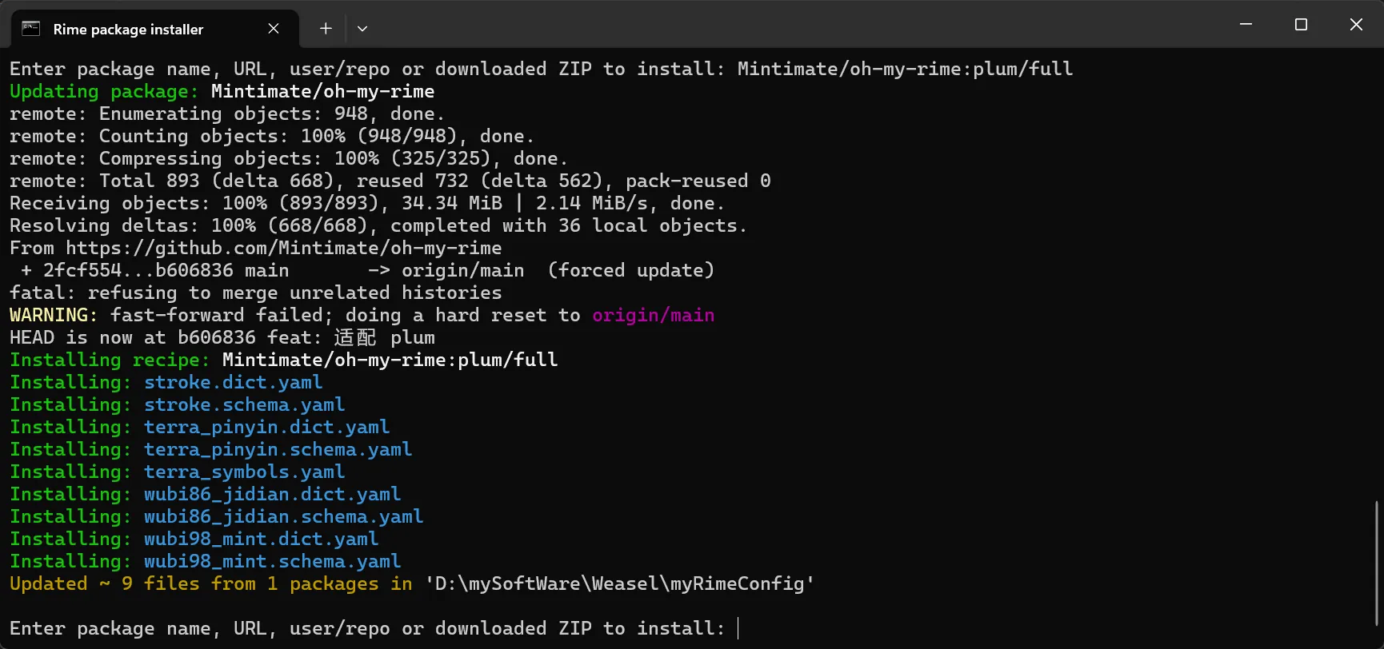The image size is (1384, 649).
Task: Click the yellow WARNING label
Action: 54,316
